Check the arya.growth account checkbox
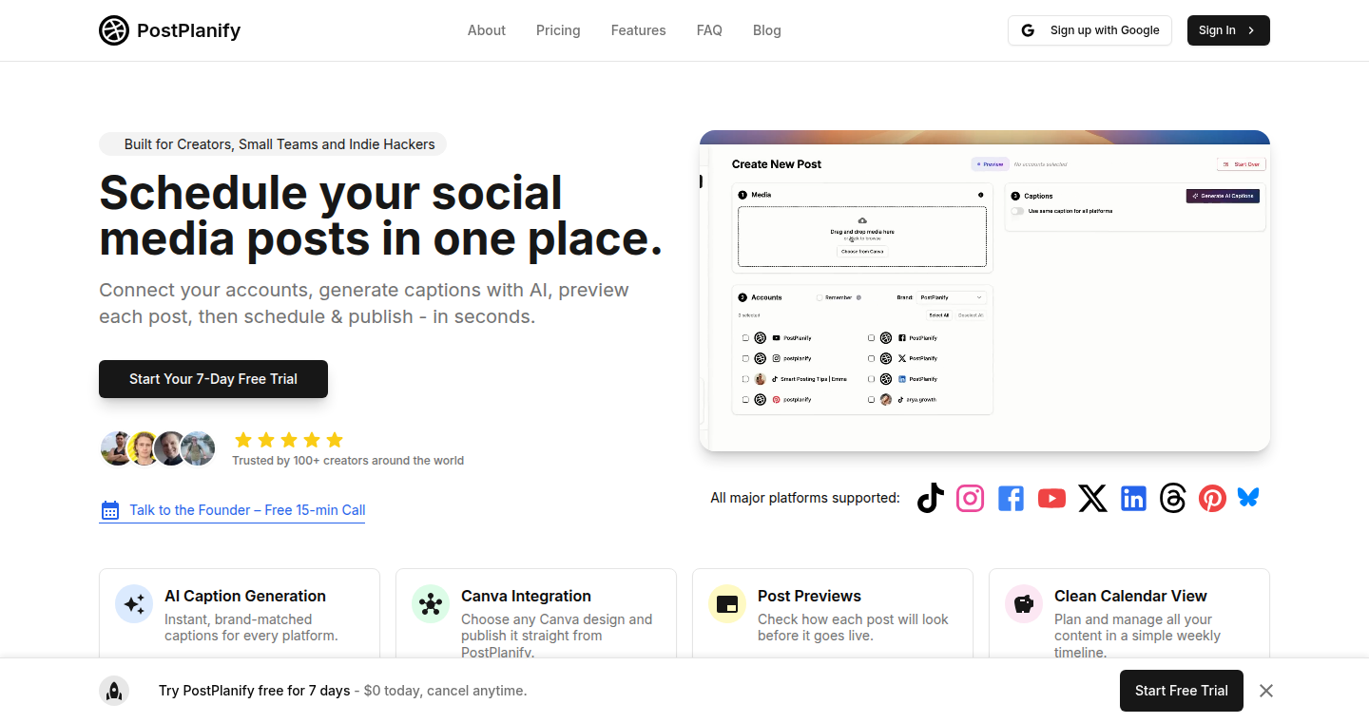The height and width of the screenshot is (723, 1369). click(x=871, y=400)
